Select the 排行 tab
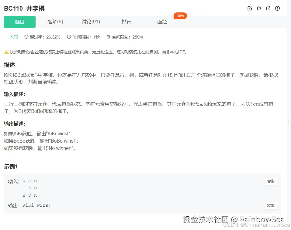This screenshot has height=230, width=291. (x=126, y=22)
